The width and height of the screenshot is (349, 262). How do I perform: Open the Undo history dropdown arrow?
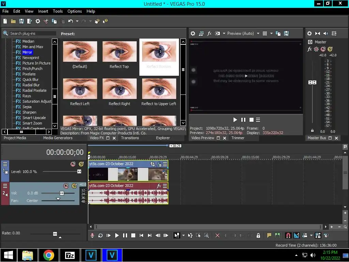77,21
